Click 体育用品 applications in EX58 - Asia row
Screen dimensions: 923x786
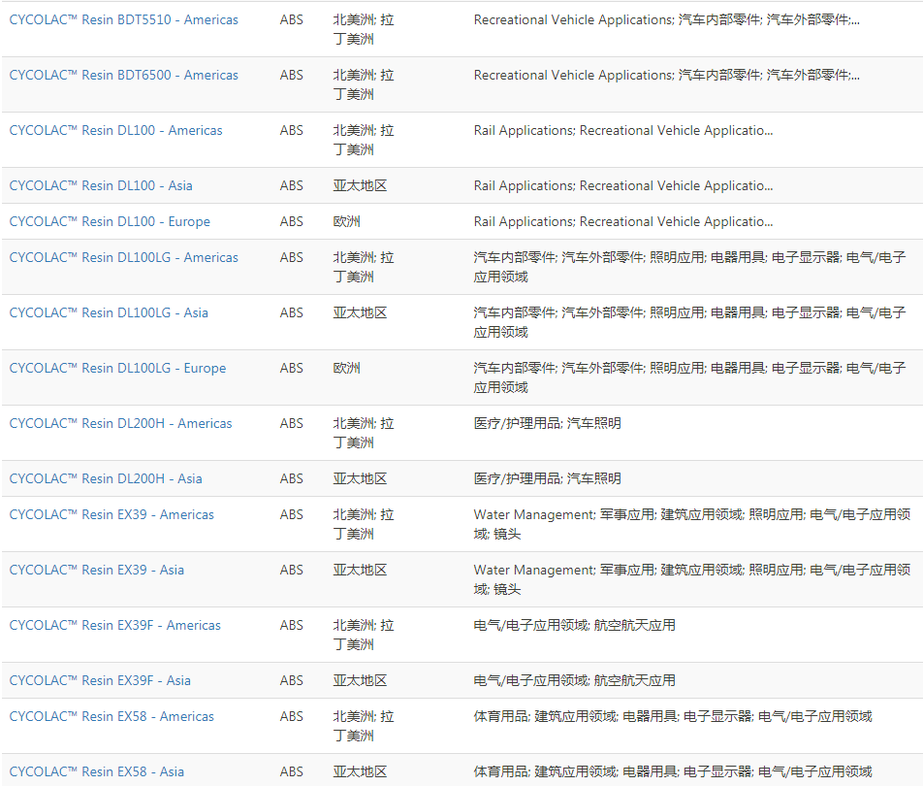pos(673,771)
